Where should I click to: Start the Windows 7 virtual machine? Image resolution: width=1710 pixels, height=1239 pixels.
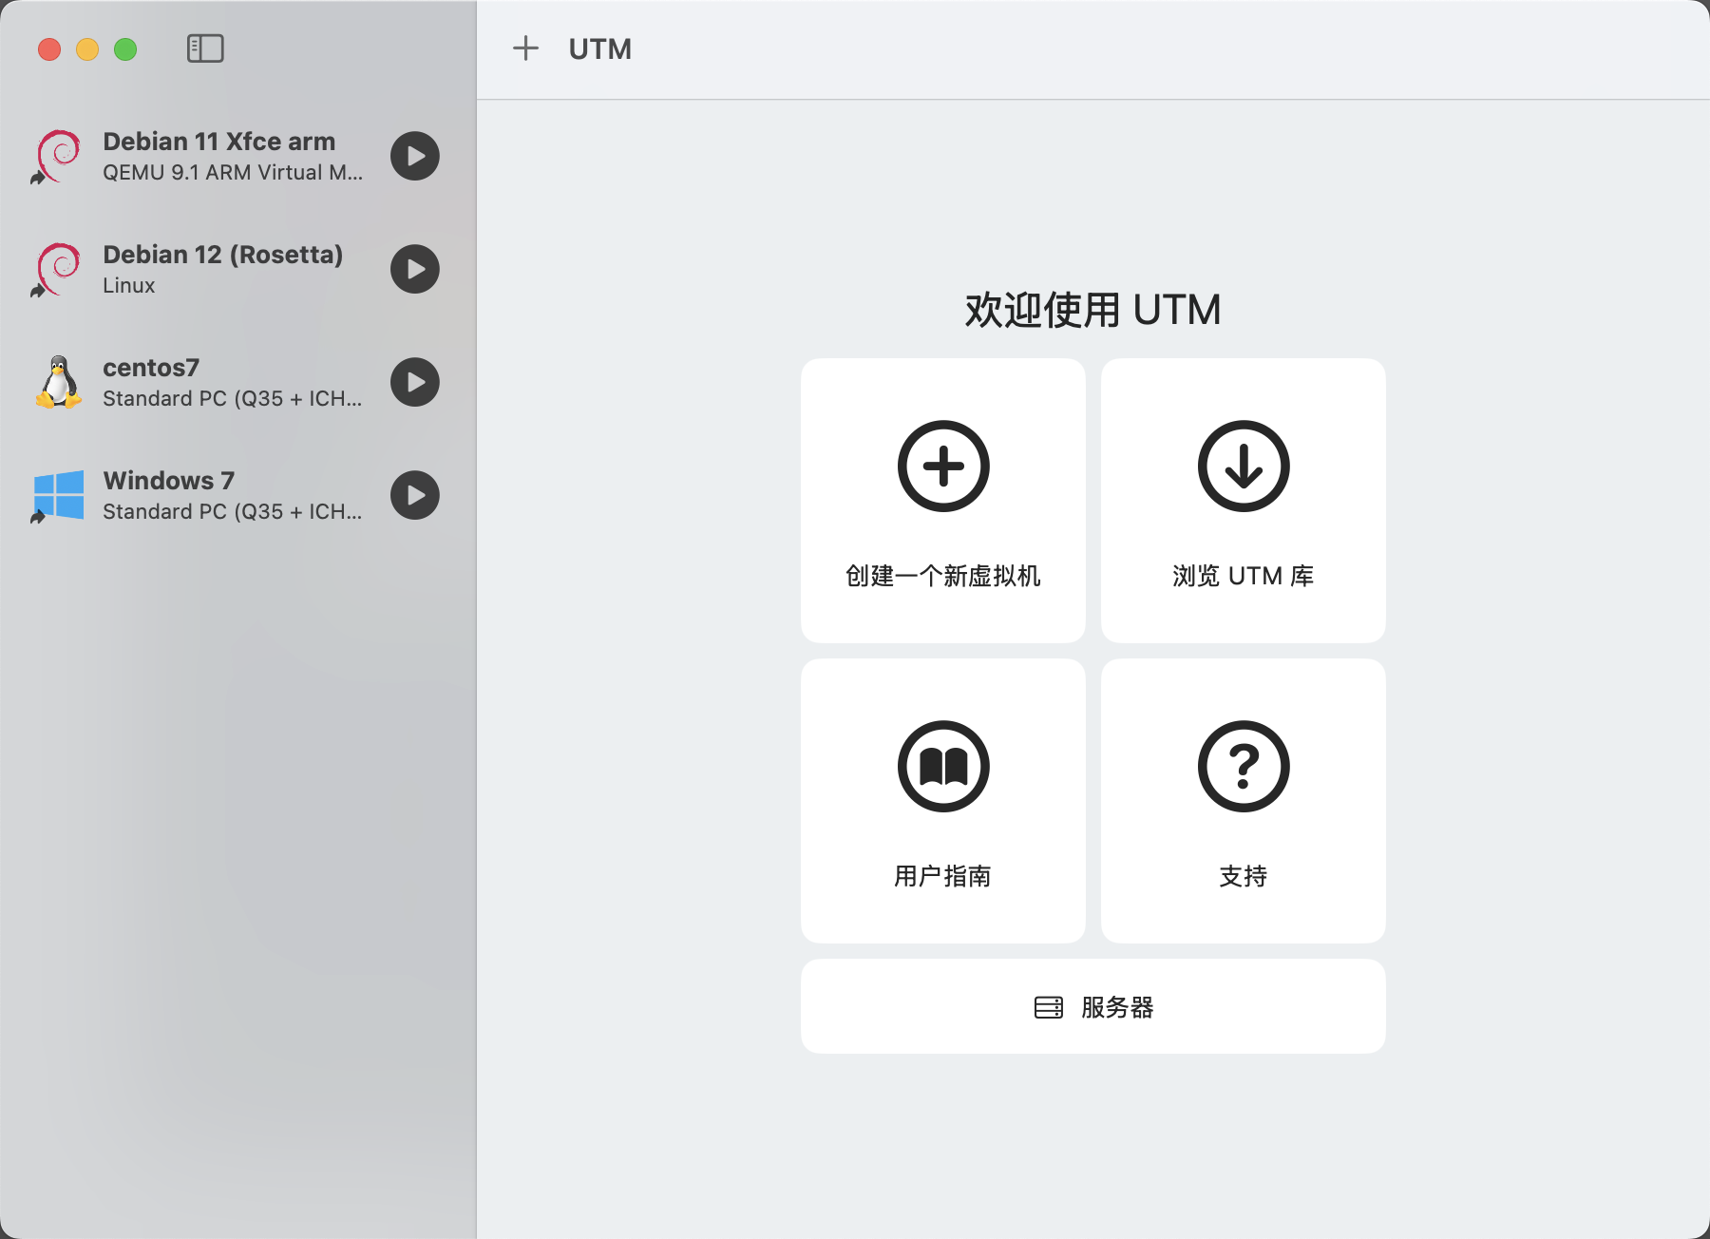[415, 495]
